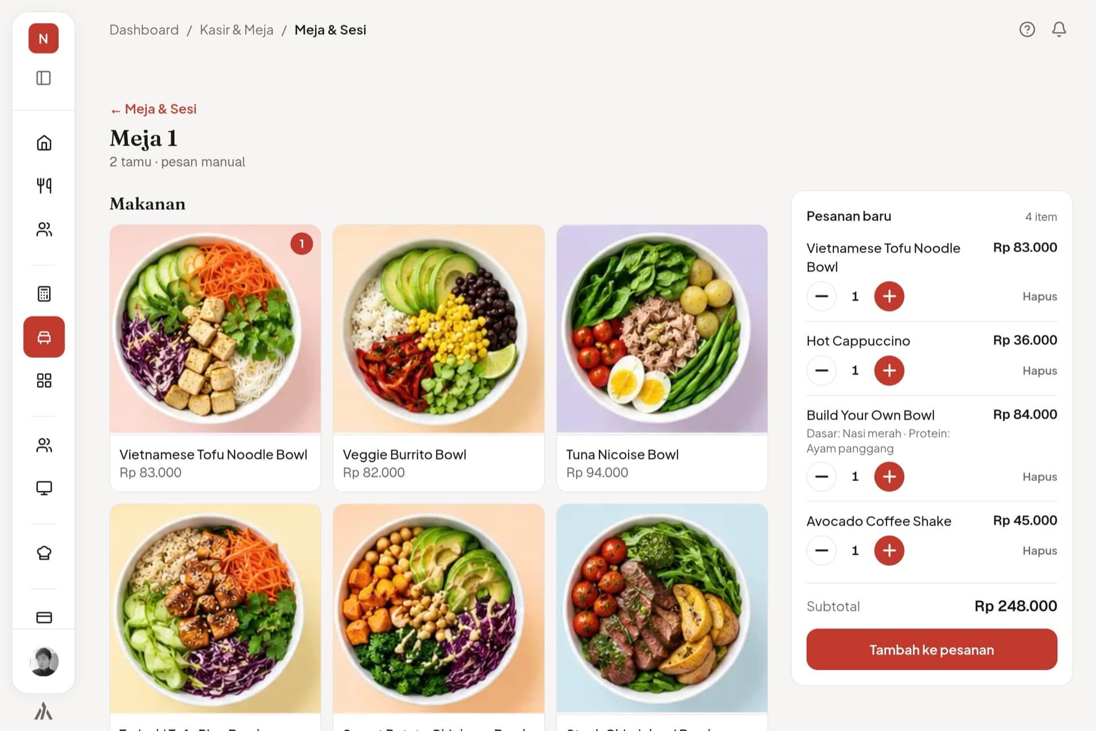Go to home icon in sidebar

pos(44,143)
